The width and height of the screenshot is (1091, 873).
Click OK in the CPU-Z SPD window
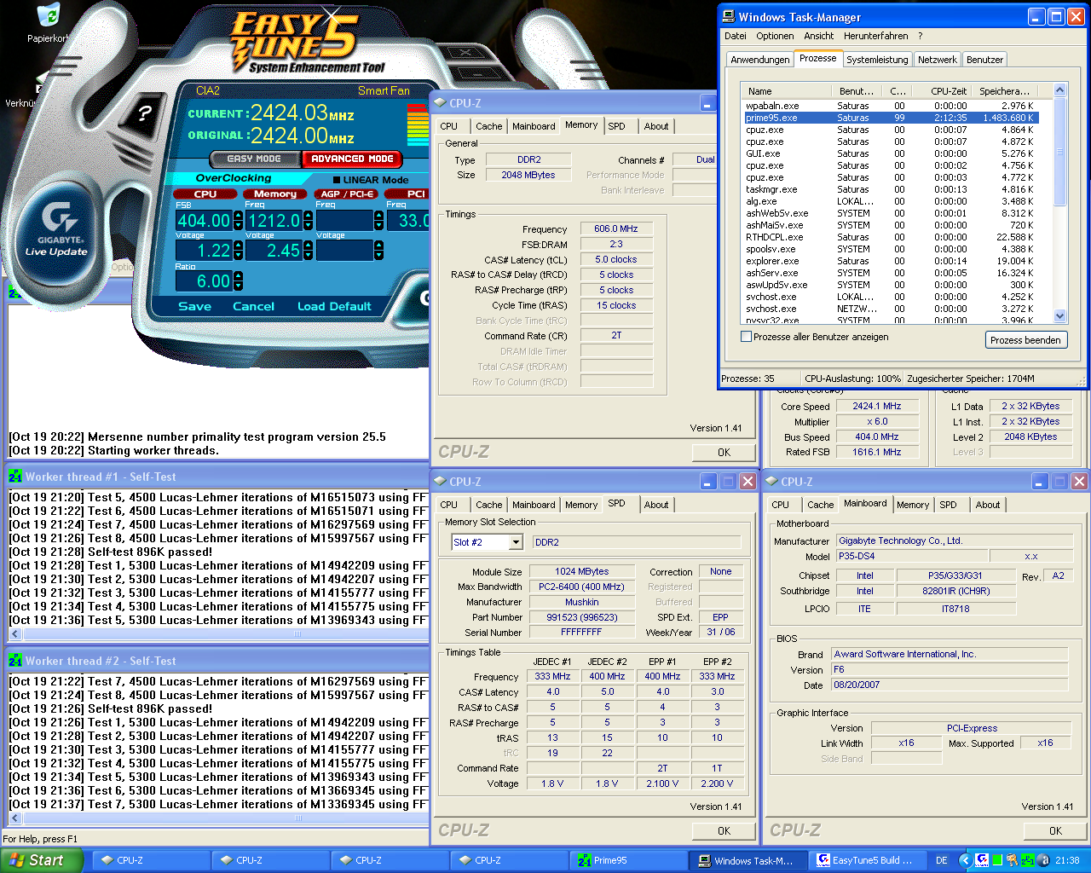(724, 831)
